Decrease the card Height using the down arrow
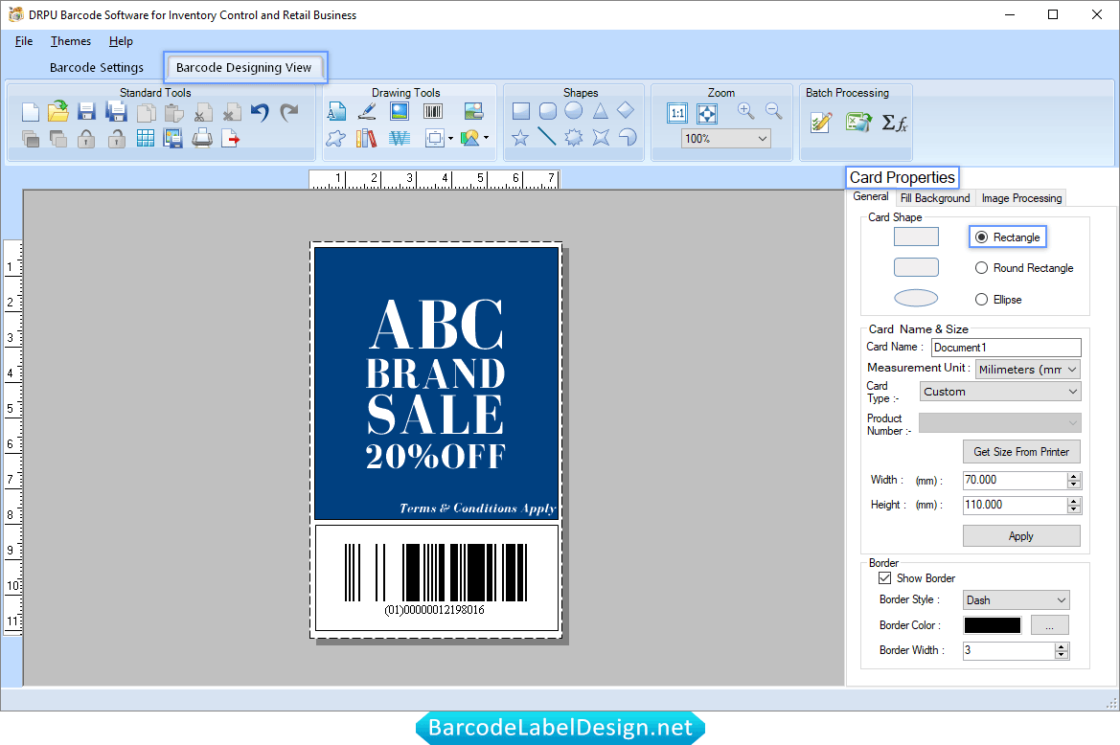 coord(1074,509)
